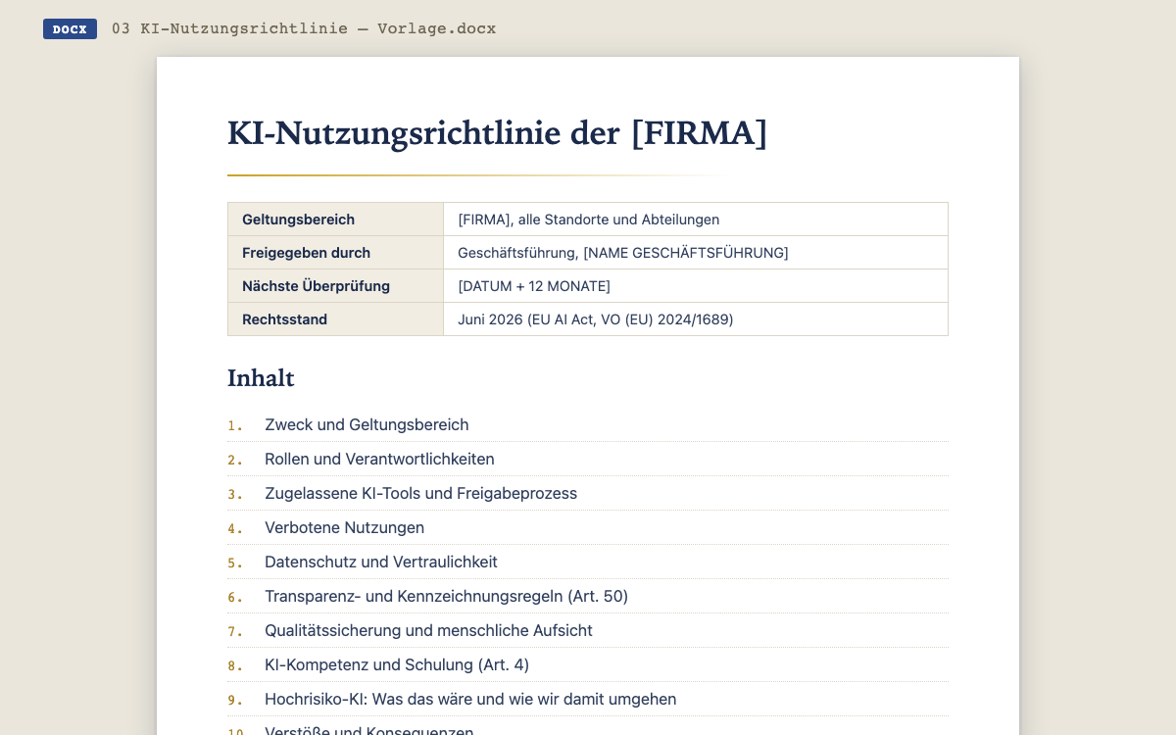
Task: Click the 'Nächste Überprüfung' table label cell
Action: pos(336,286)
